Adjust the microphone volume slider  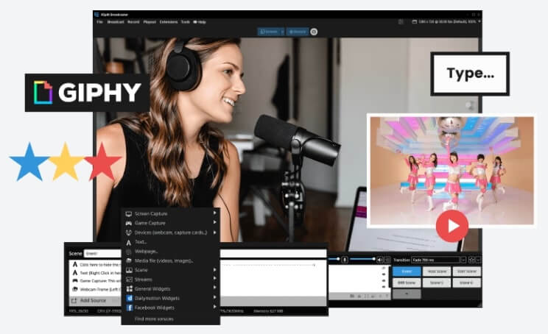(334, 259)
